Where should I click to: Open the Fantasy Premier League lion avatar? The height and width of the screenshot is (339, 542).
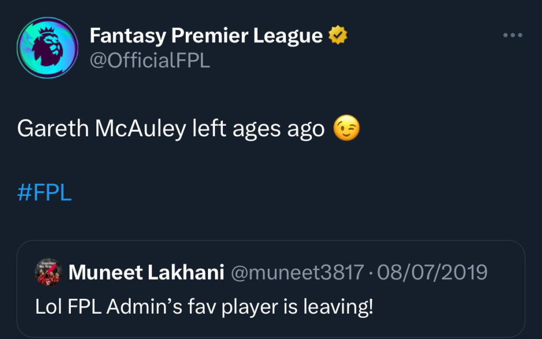[x=48, y=48]
